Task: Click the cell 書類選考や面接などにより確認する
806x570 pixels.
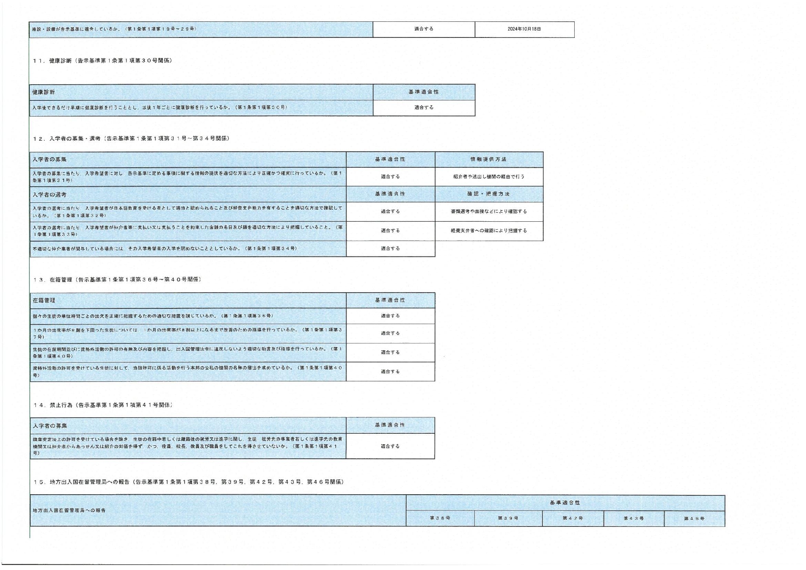Action: [x=488, y=211]
